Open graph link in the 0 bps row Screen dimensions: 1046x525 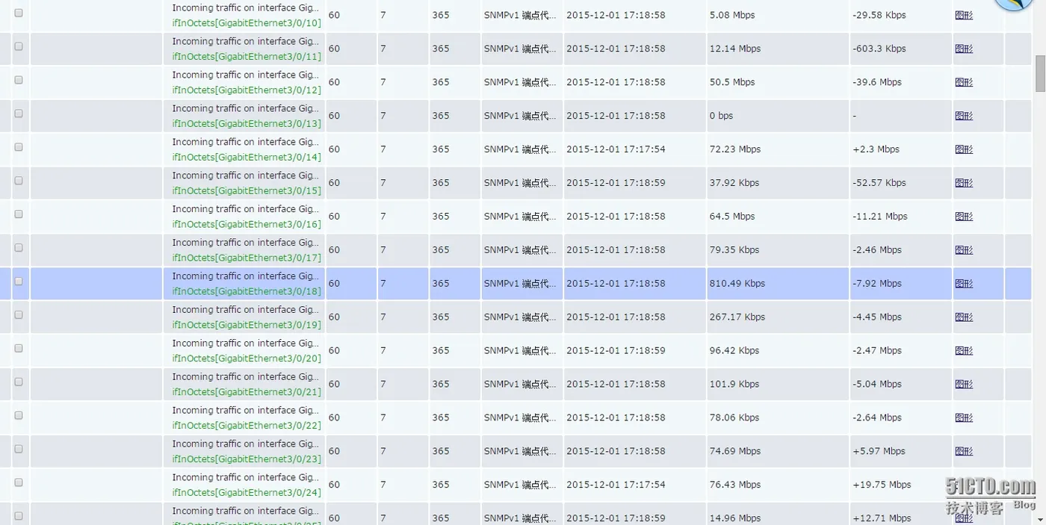tap(964, 116)
